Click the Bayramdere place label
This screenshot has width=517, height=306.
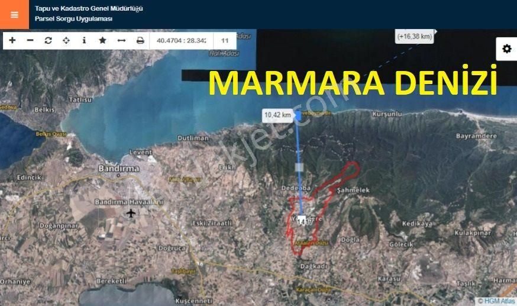tap(476, 136)
